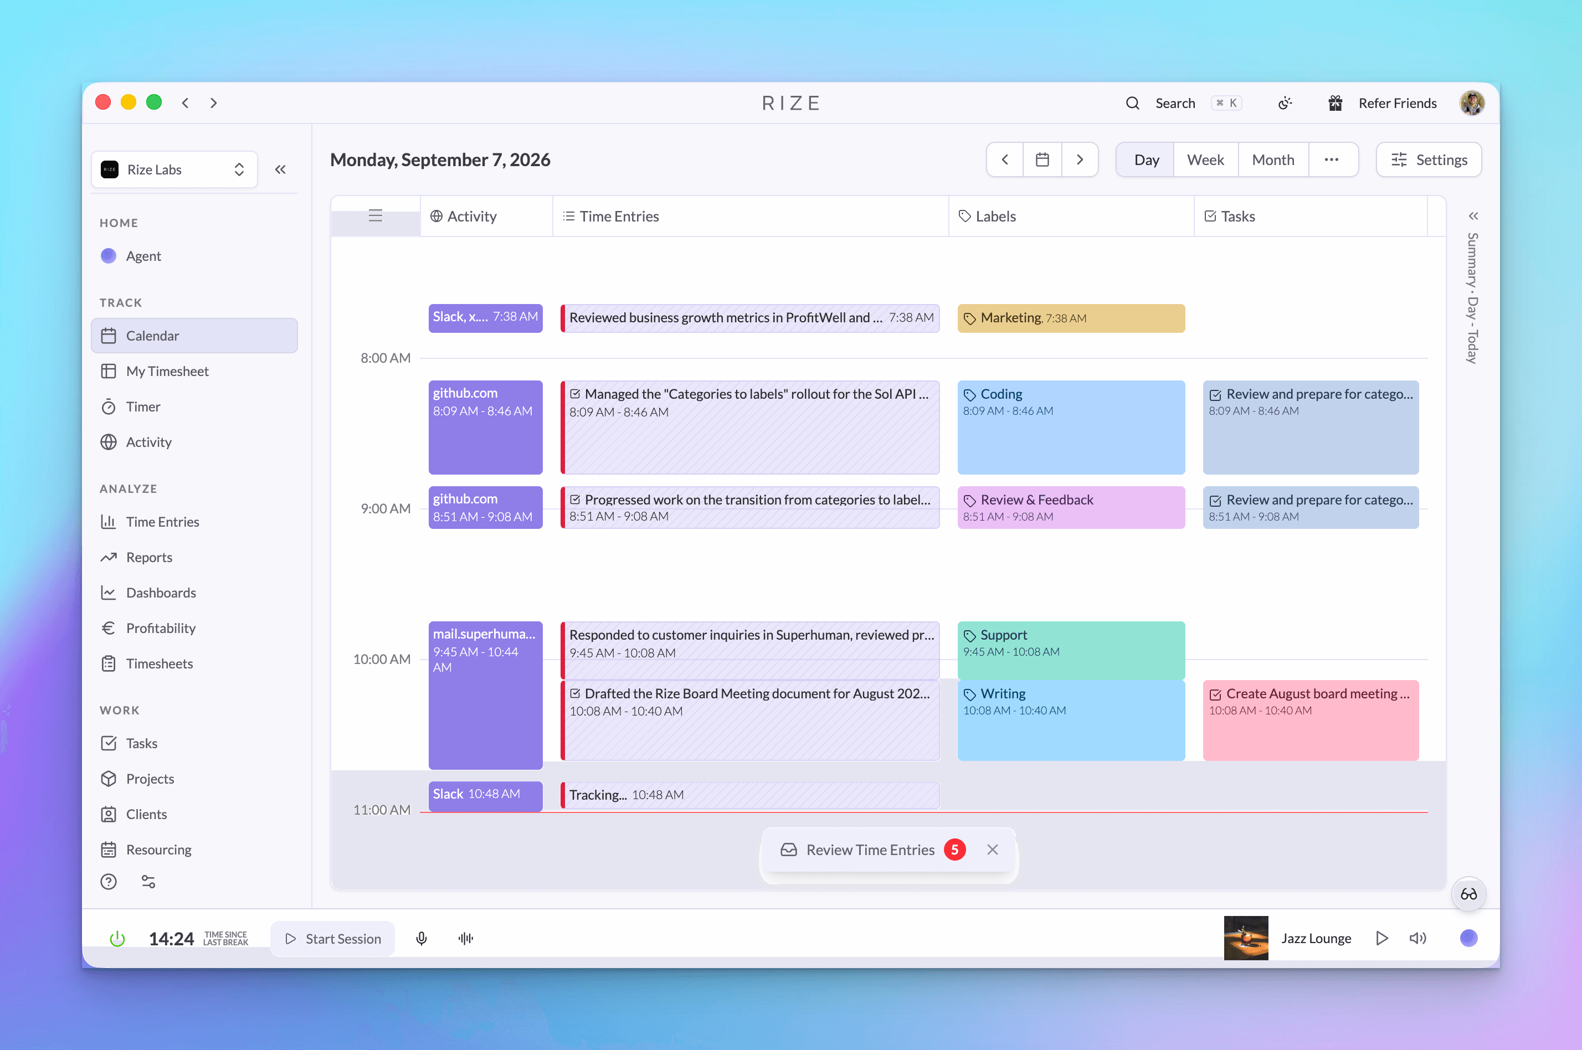Go to the next day
This screenshot has width=1582, height=1050.
point(1080,159)
